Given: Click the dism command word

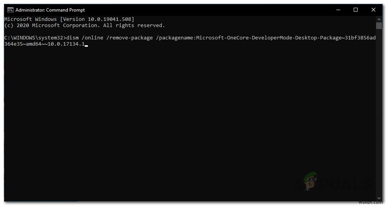Looking at the screenshot, I should (x=72, y=38).
